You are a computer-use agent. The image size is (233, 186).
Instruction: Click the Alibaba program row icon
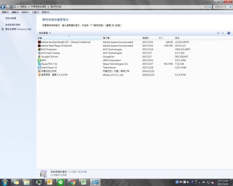[39, 71]
